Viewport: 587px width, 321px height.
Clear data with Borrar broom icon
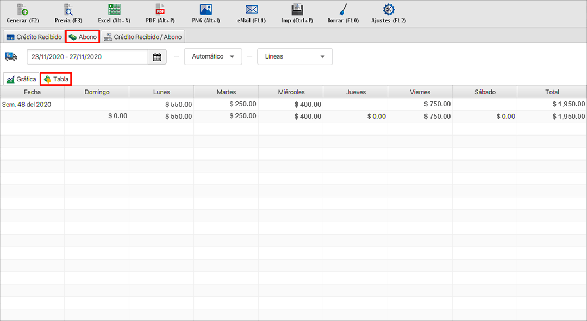(x=343, y=10)
